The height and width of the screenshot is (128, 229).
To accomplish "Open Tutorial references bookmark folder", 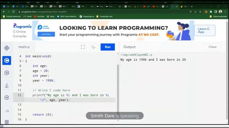I will (12, 16).
